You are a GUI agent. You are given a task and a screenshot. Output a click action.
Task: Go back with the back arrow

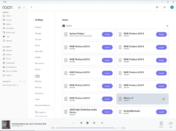32,7
